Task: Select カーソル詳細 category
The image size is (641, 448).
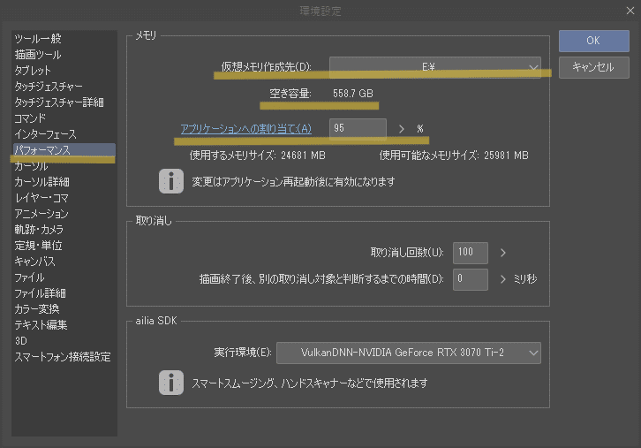Action: click(x=41, y=182)
